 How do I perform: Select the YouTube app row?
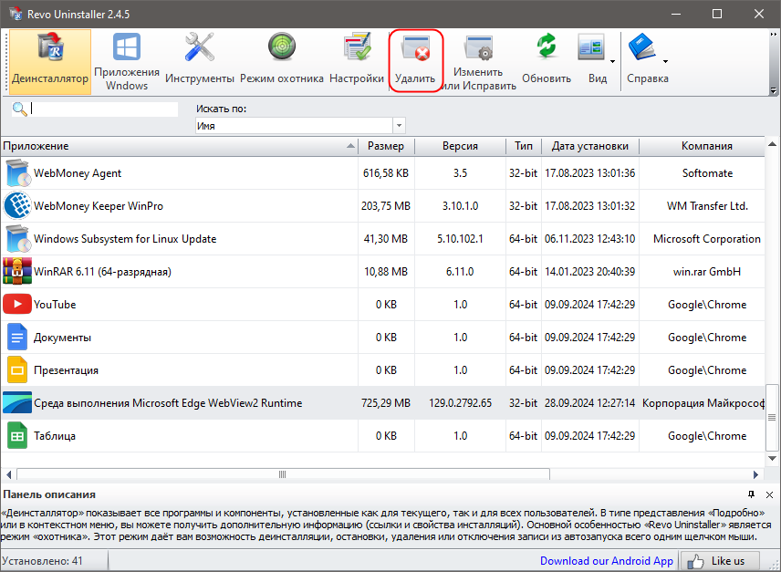point(382,305)
